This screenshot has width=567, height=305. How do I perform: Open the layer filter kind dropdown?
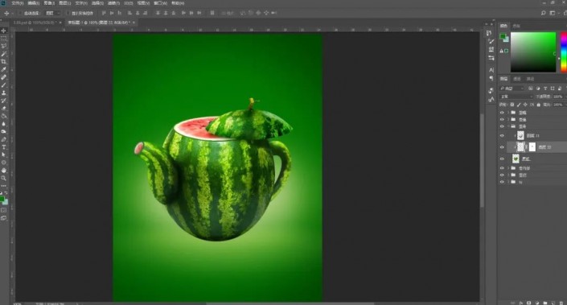pos(512,89)
